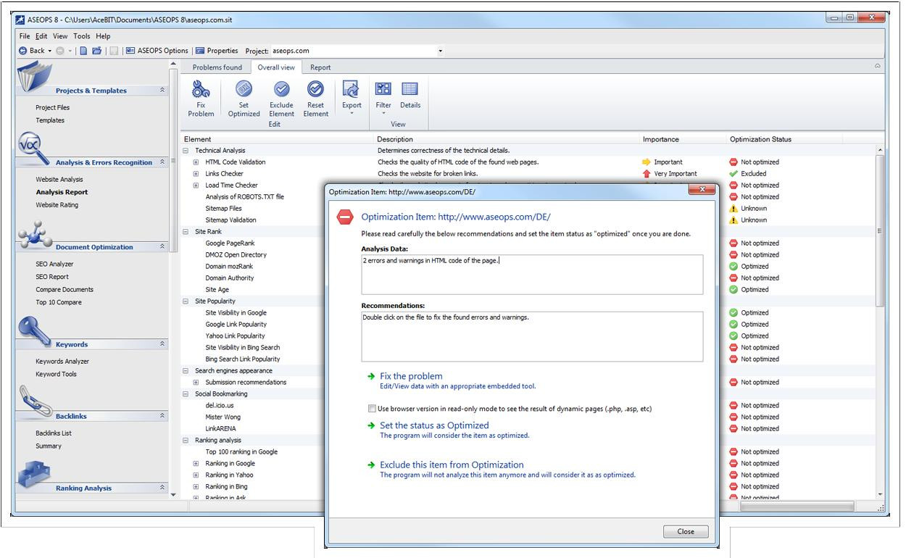Screen dimensions: 906x558
Task: Select the Ranking in Yahoo row
Action: pos(229,475)
